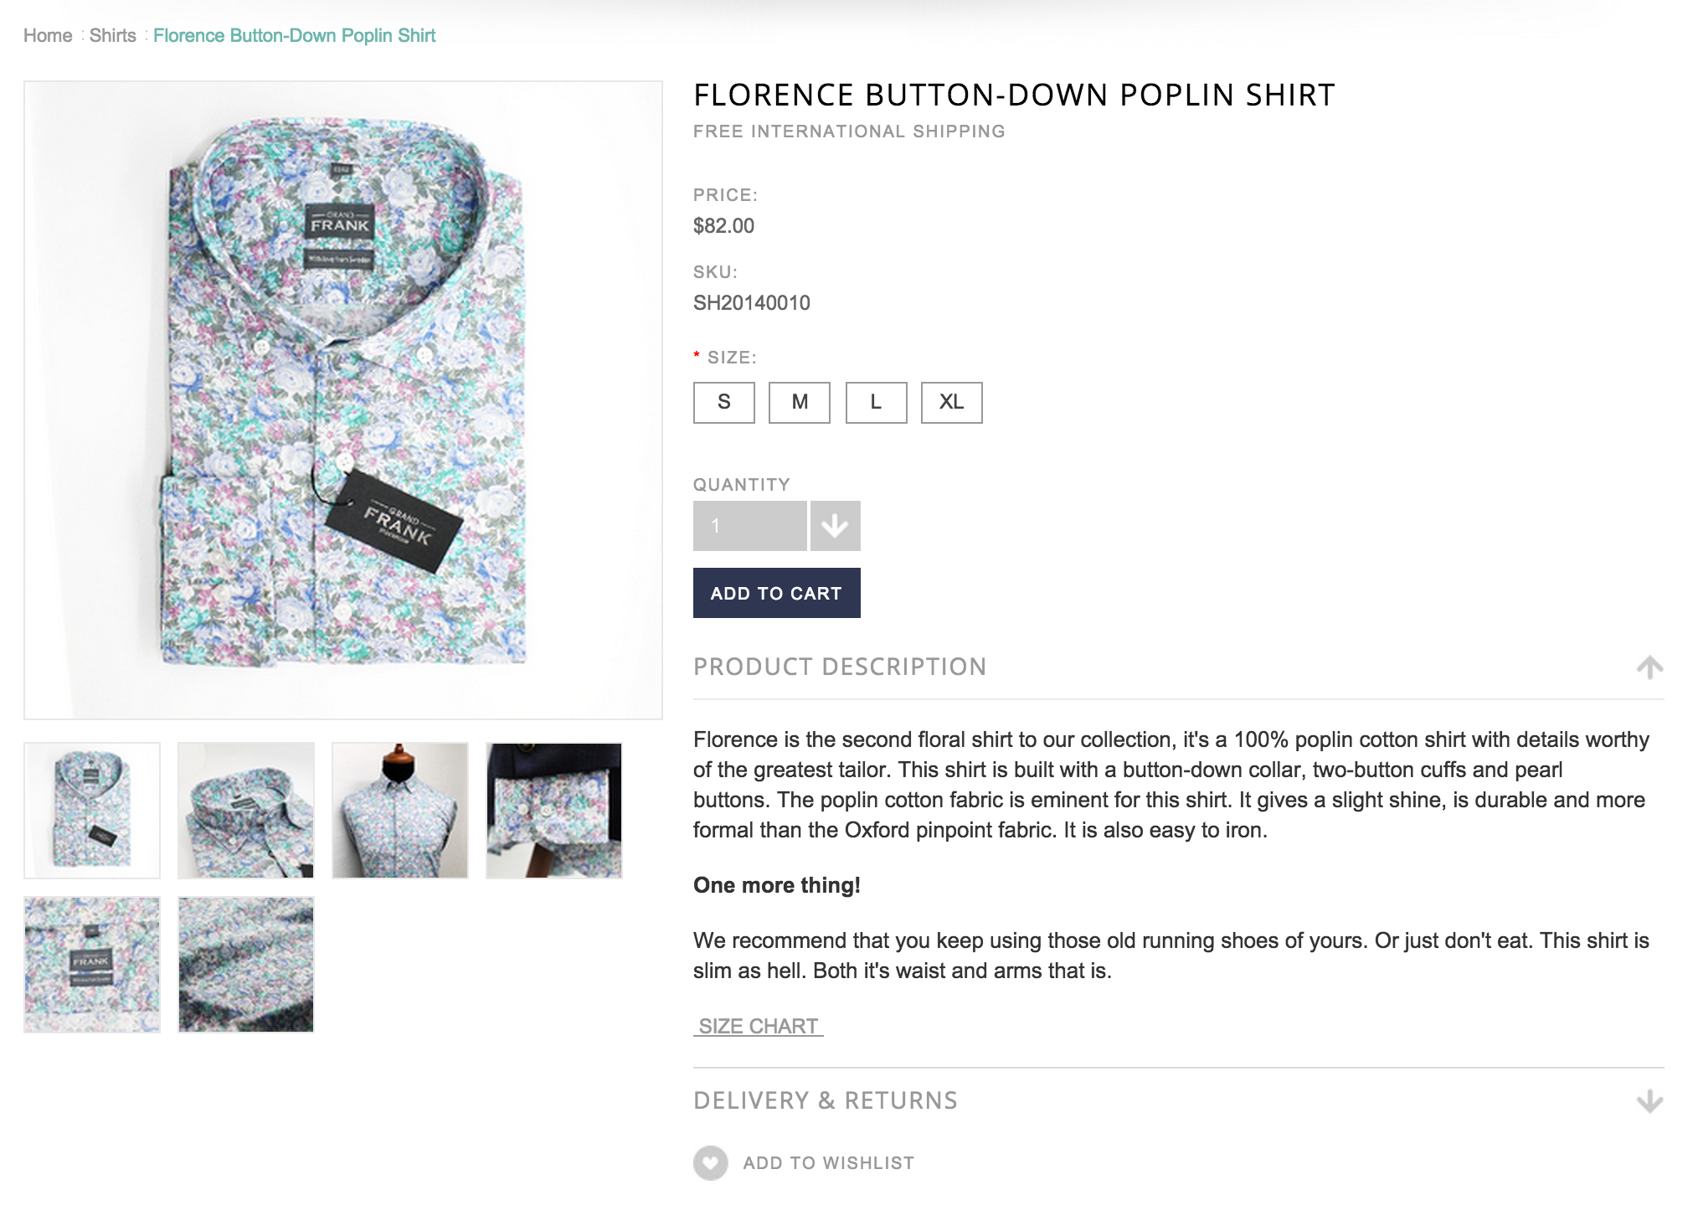The width and height of the screenshot is (1698, 1226).
Task: Select the mannequin shirt thumbnail
Action: click(x=399, y=810)
